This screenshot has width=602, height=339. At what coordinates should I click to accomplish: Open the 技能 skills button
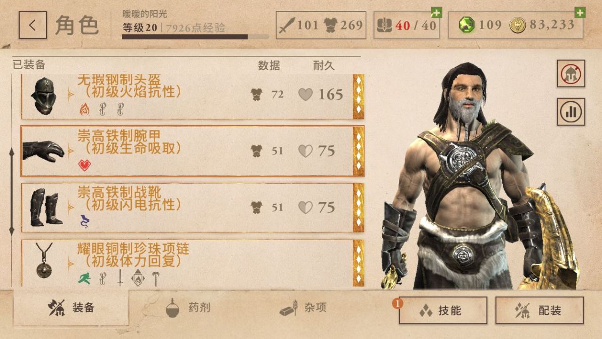443,310
